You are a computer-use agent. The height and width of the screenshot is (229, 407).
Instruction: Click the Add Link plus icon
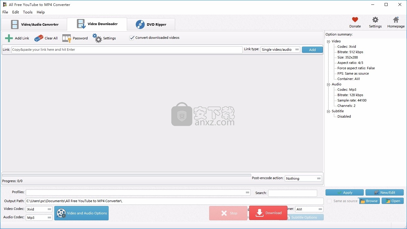9,38
